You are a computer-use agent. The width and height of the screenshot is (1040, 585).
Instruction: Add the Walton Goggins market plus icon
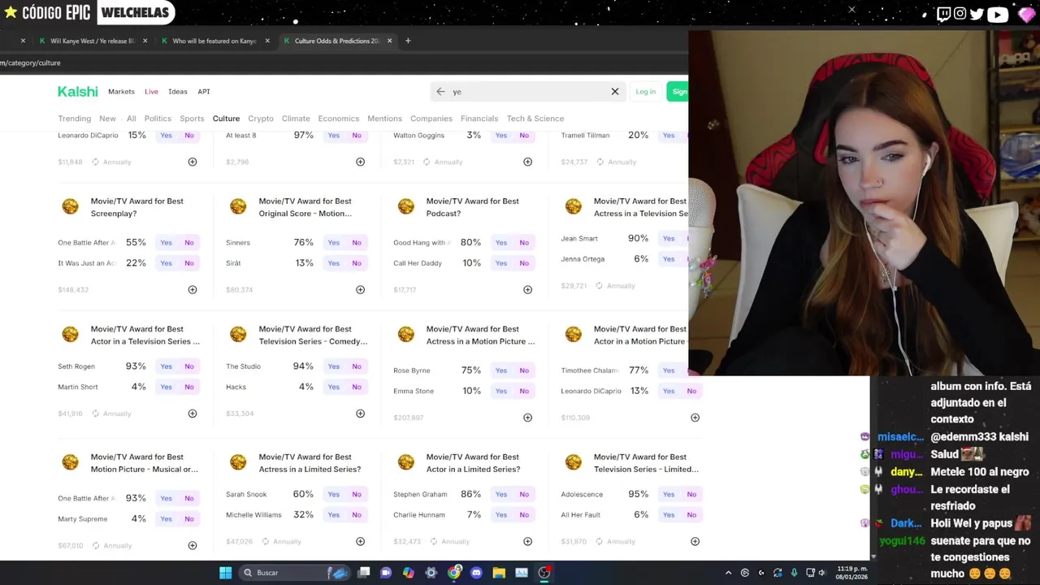(527, 162)
